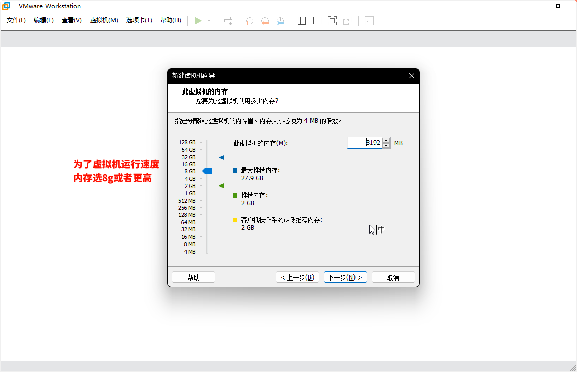Click the 32 MB label on memory scale

click(x=188, y=229)
